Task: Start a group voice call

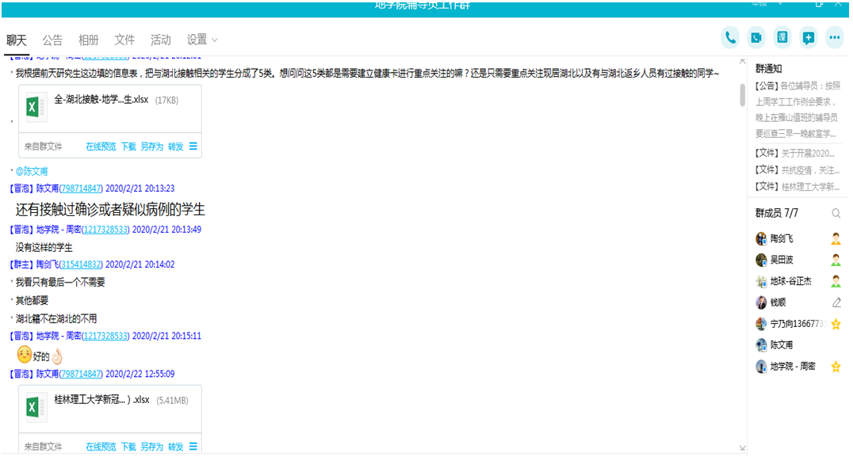Action: 730,37
